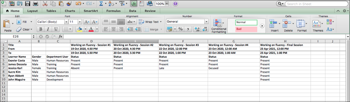Increase font size button
The image size is (350, 102).
(87, 22)
